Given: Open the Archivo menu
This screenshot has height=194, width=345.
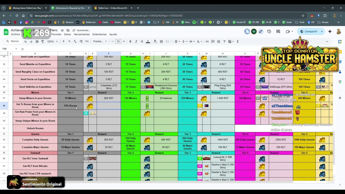Looking at the screenshot, I should pyautogui.click(x=15, y=34).
